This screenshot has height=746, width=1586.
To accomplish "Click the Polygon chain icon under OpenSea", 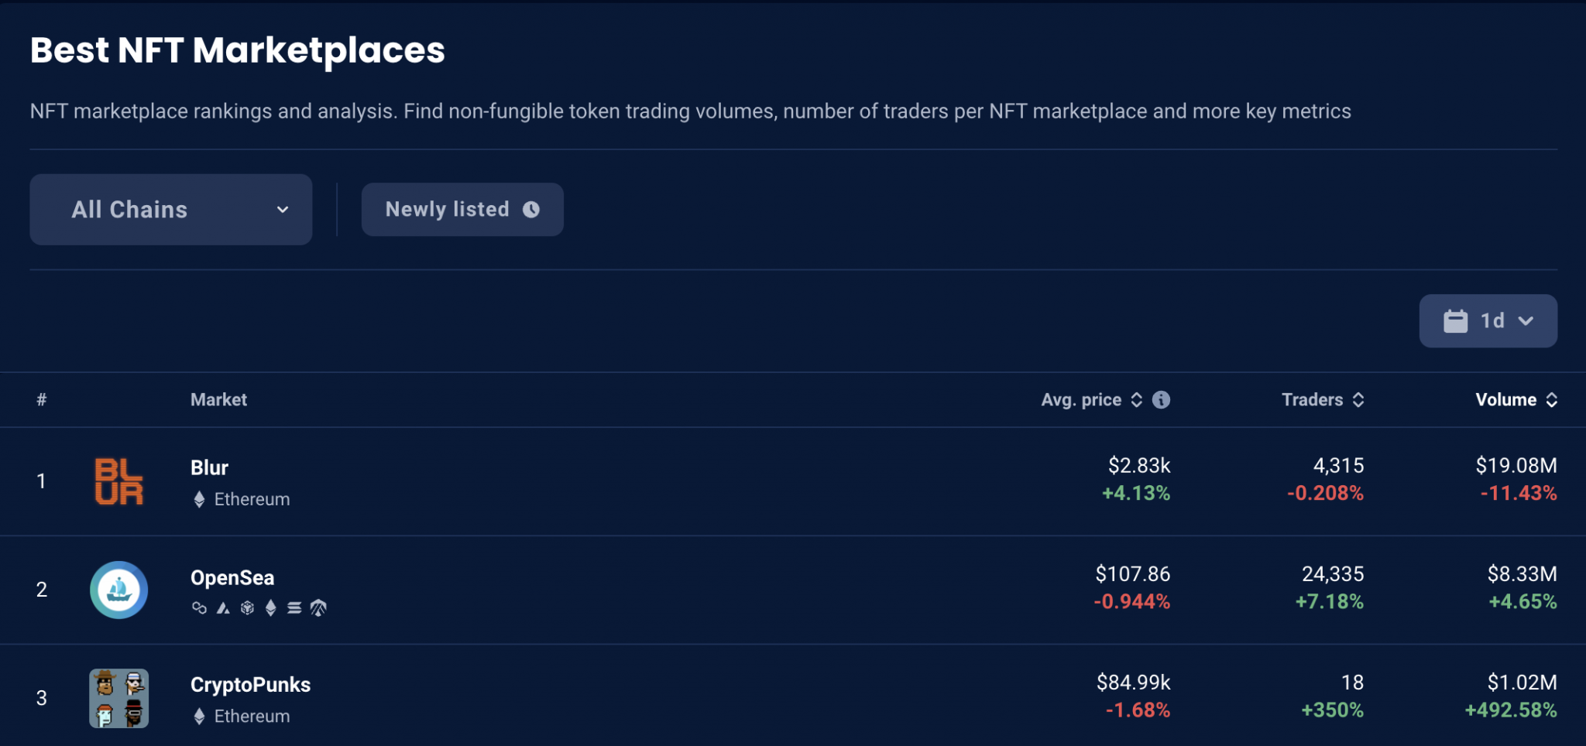I will click(x=199, y=608).
